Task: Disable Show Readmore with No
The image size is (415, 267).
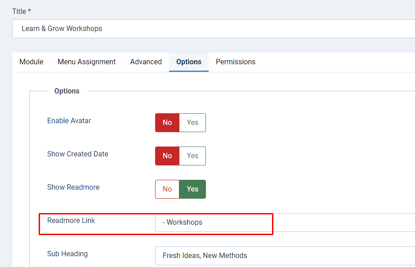Action: pyautogui.click(x=167, y=189)
